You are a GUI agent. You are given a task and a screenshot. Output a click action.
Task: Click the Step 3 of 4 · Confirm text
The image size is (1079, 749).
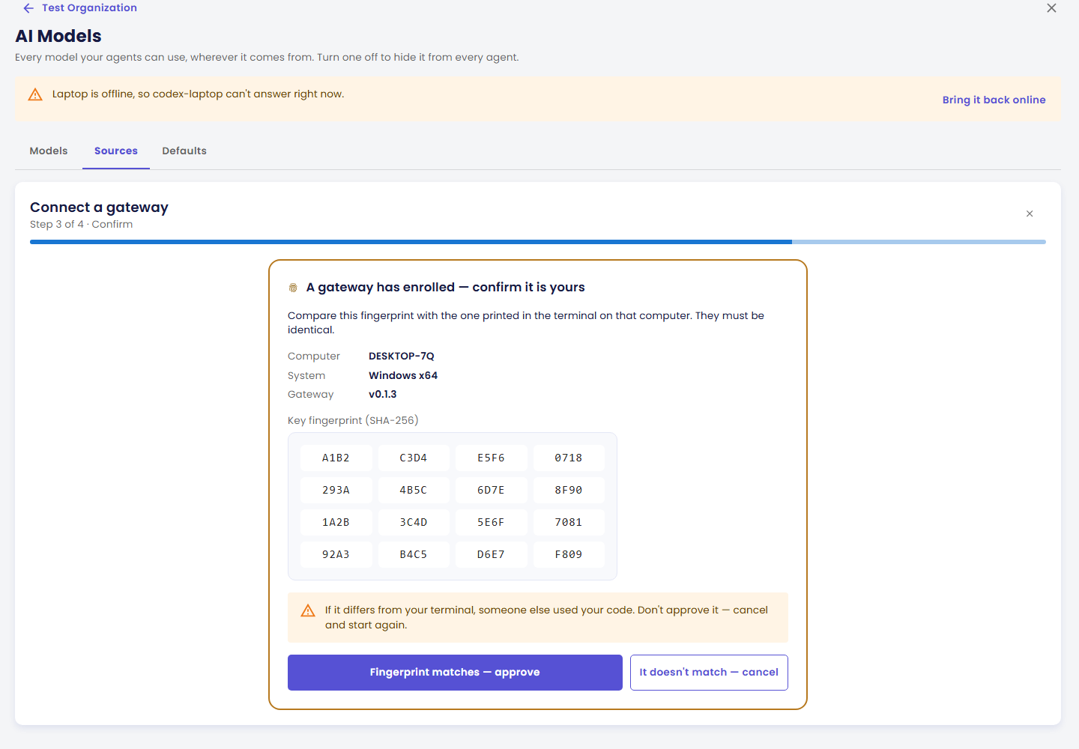(82, 225)
